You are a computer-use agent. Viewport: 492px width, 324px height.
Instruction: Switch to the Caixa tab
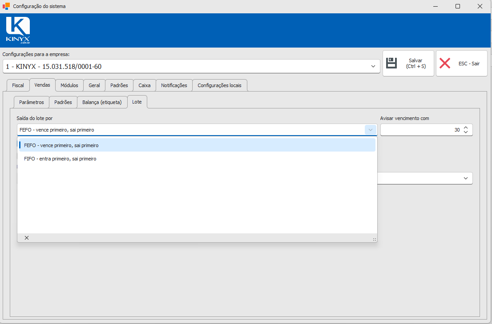pos(144,85)
